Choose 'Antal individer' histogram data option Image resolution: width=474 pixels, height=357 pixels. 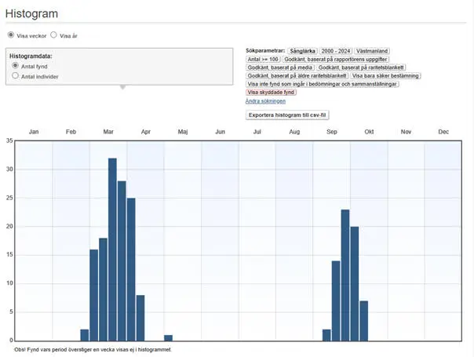[x=16, y=76]
